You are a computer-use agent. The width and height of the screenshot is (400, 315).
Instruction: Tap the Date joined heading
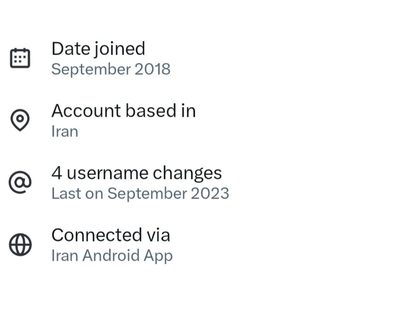tap(98, 49)
